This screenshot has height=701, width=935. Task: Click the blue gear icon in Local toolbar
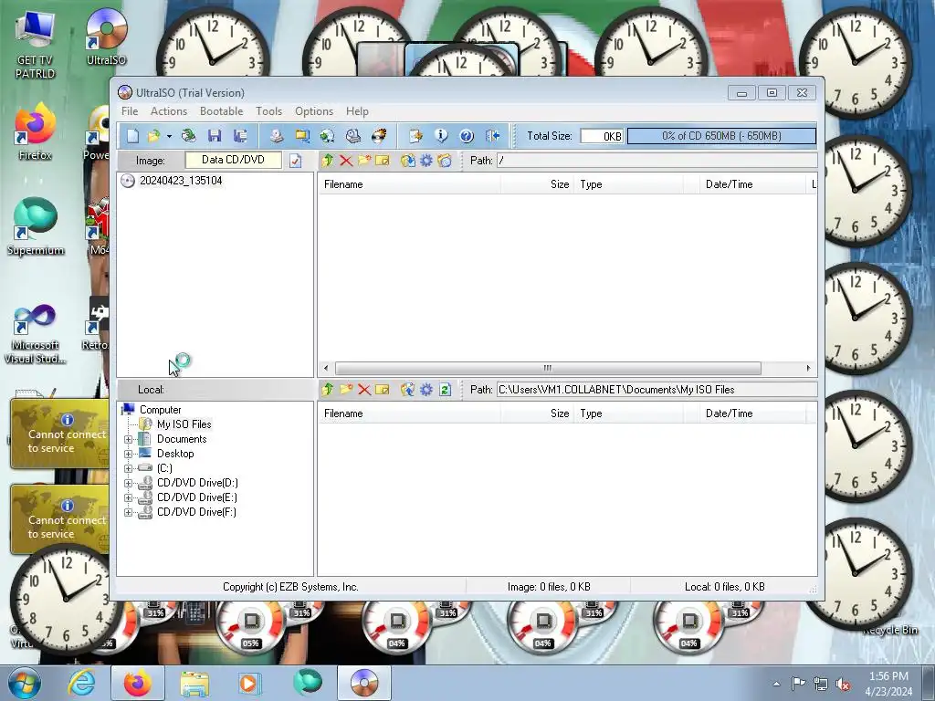[x=426, y=390]
